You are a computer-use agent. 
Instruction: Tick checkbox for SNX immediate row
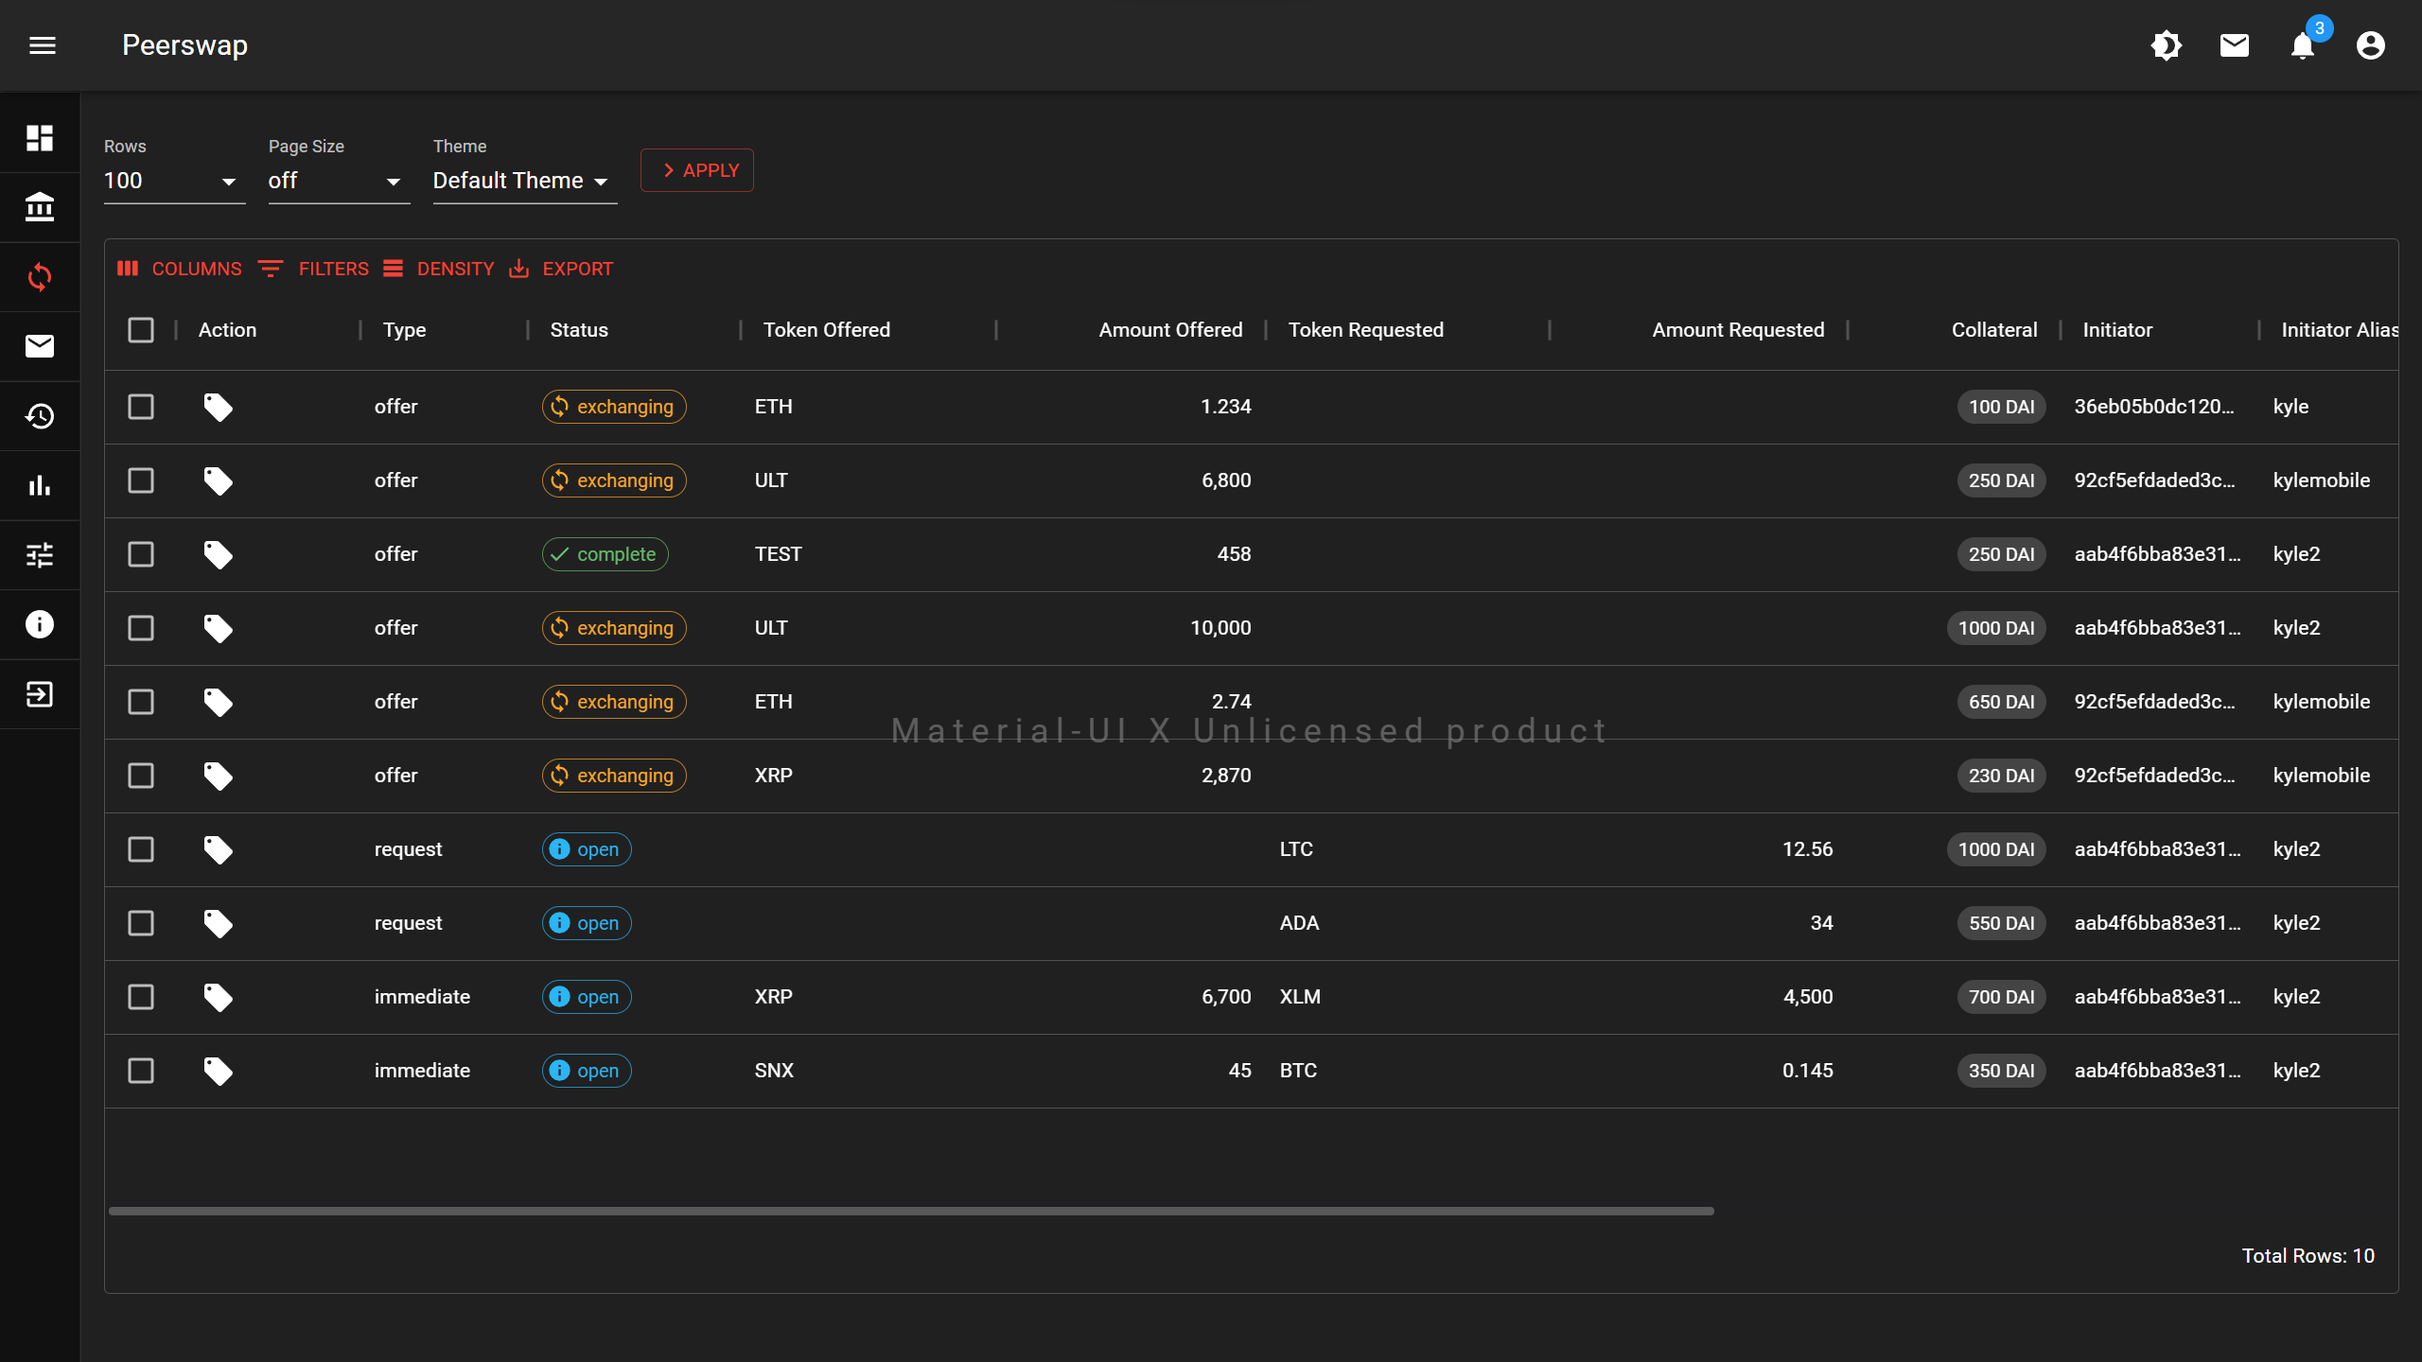(141, 1071)
